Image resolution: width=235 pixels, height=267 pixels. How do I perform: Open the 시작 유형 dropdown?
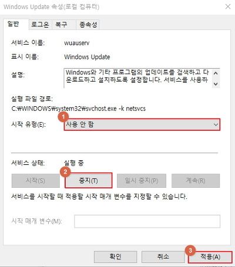click(142, 124)
